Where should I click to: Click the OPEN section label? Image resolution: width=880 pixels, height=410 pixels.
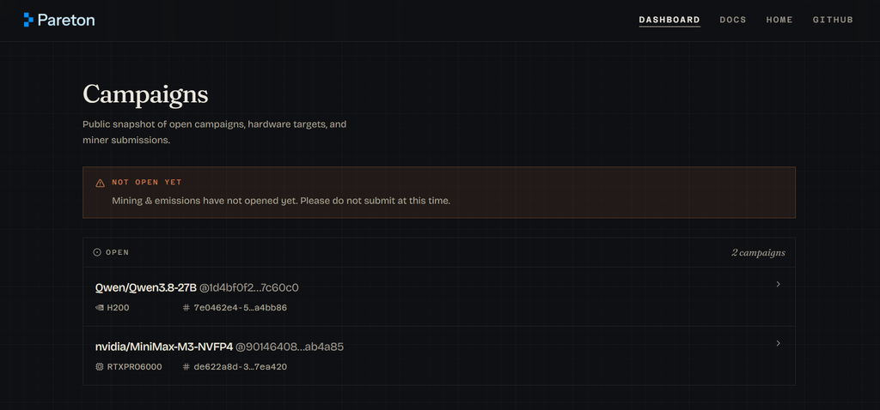point(117,253)
